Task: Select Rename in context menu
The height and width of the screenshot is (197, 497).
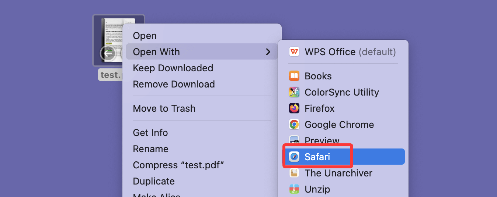Action: [202, 149]
